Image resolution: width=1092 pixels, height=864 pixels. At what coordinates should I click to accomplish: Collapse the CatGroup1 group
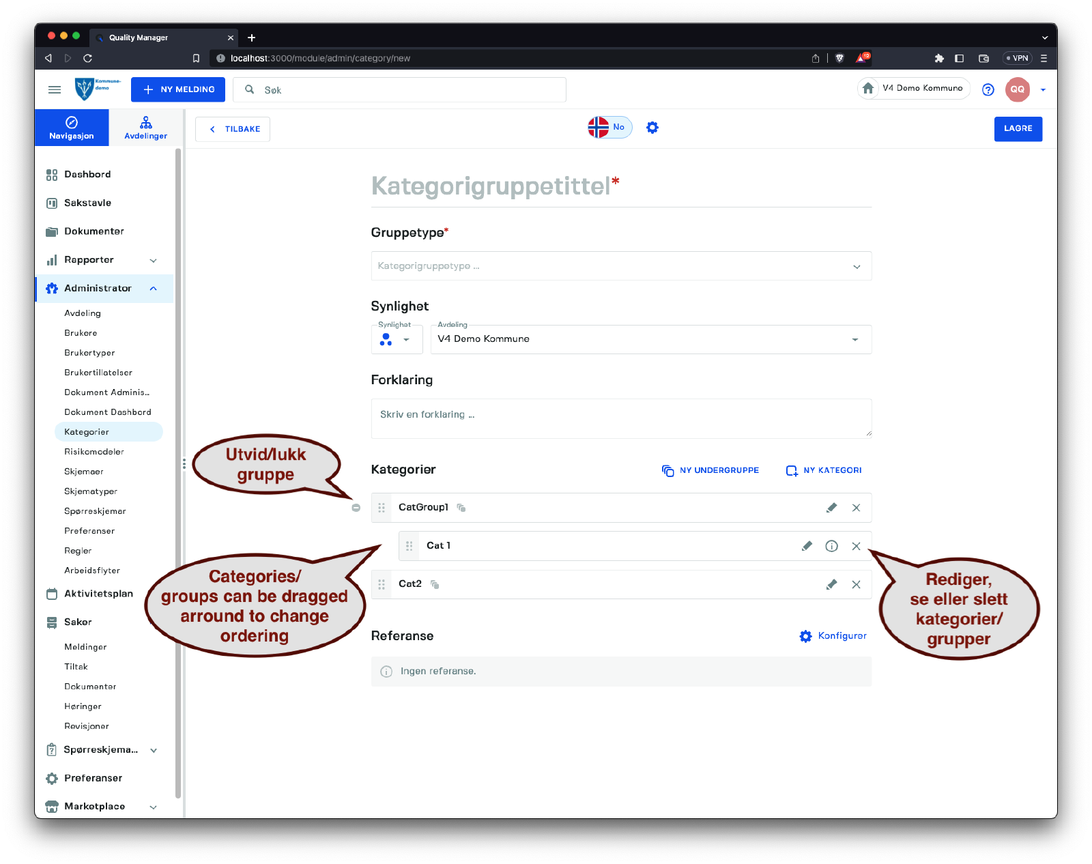click(x=356, y=508)
